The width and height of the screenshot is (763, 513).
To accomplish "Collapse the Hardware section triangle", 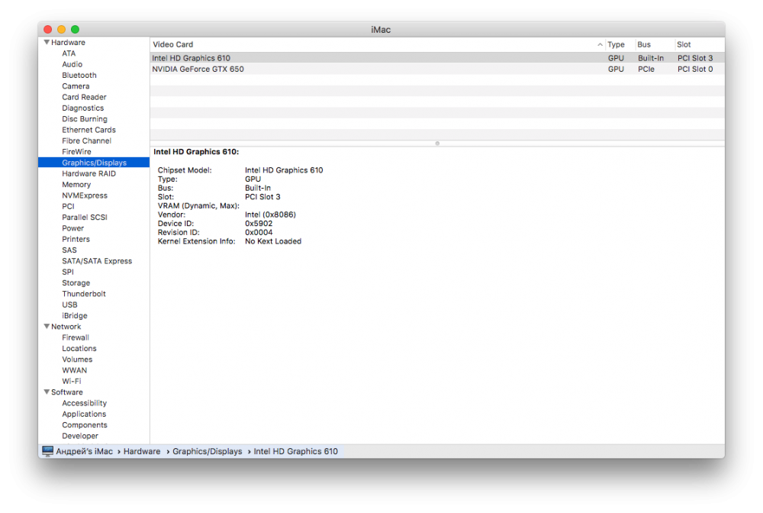I will 47,42.
